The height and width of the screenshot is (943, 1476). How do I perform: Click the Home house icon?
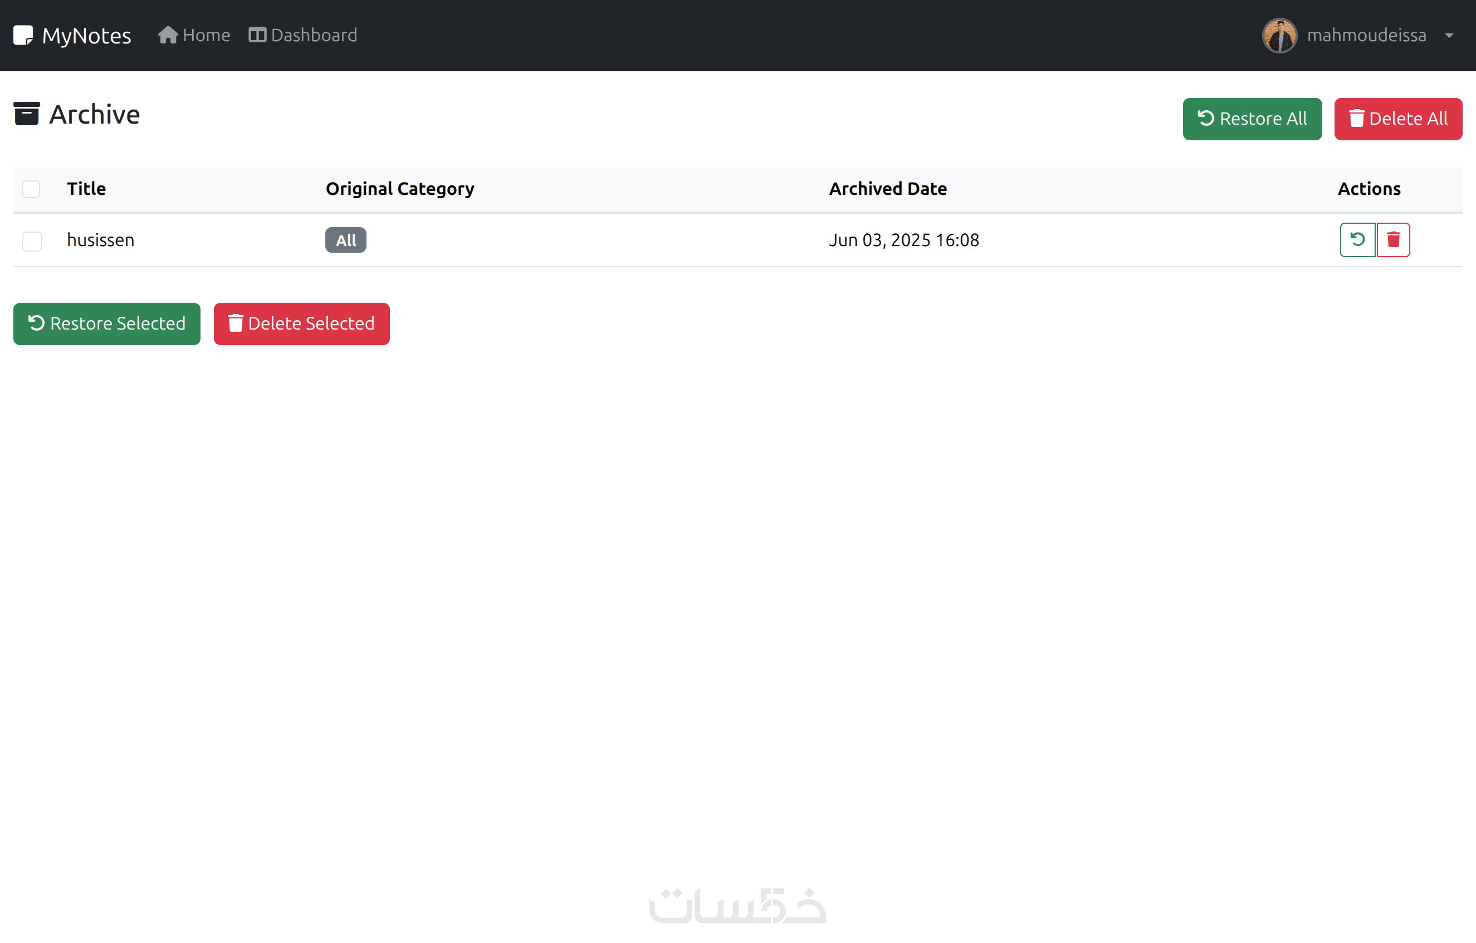167,36
